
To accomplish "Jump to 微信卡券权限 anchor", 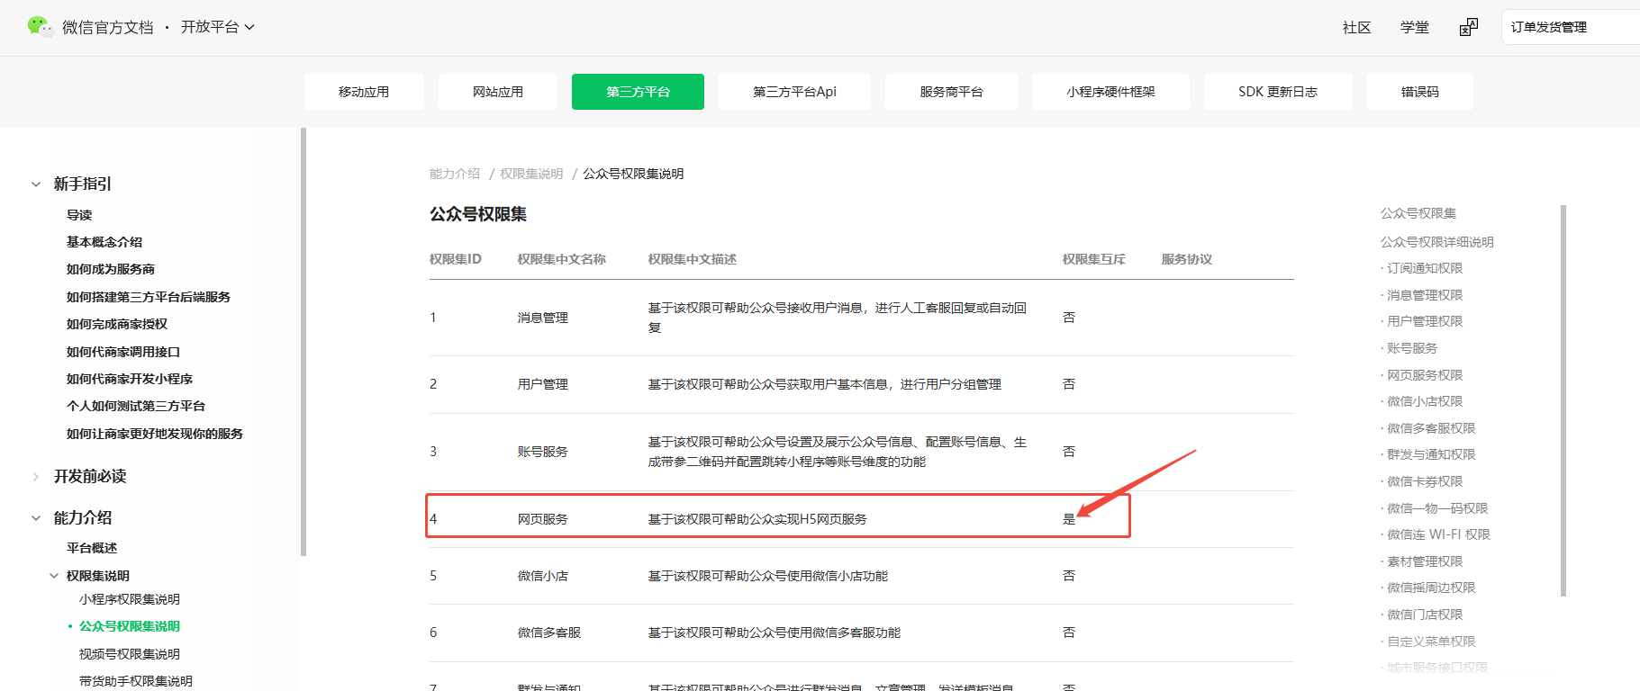I will 1425,481.
